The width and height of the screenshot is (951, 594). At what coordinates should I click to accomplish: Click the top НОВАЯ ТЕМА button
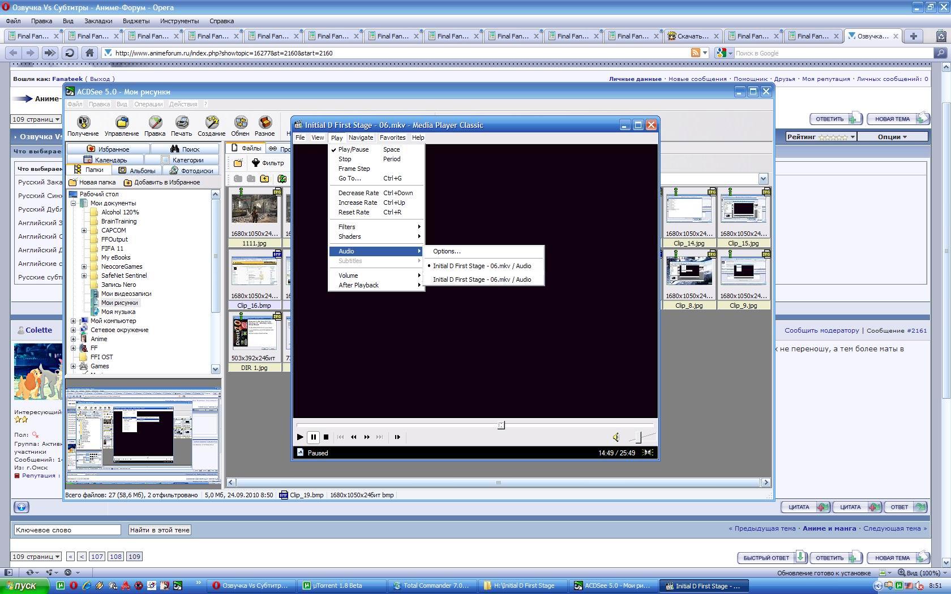pyautogui.click(x=898, y=119)
